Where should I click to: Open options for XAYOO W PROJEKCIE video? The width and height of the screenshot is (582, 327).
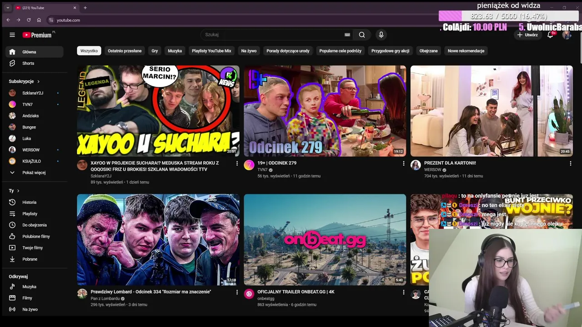tap(236, 163)
